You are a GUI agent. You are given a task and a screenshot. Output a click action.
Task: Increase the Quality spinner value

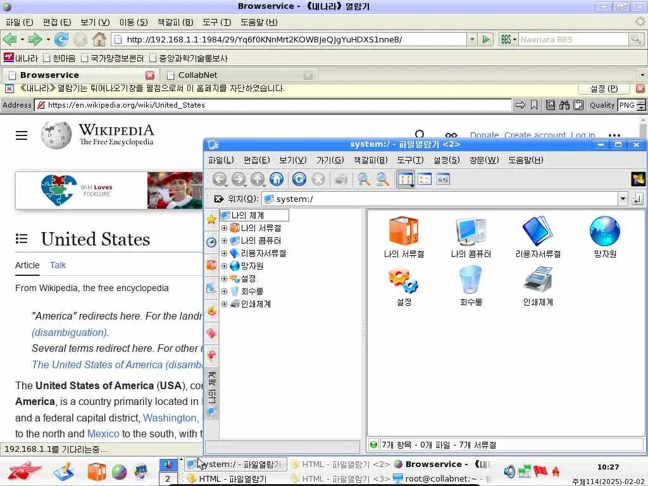tap(641, 102)
